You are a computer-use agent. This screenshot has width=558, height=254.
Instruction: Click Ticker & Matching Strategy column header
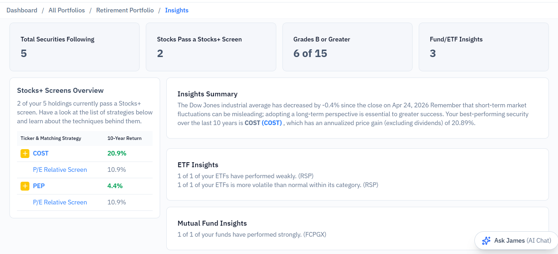51,138
